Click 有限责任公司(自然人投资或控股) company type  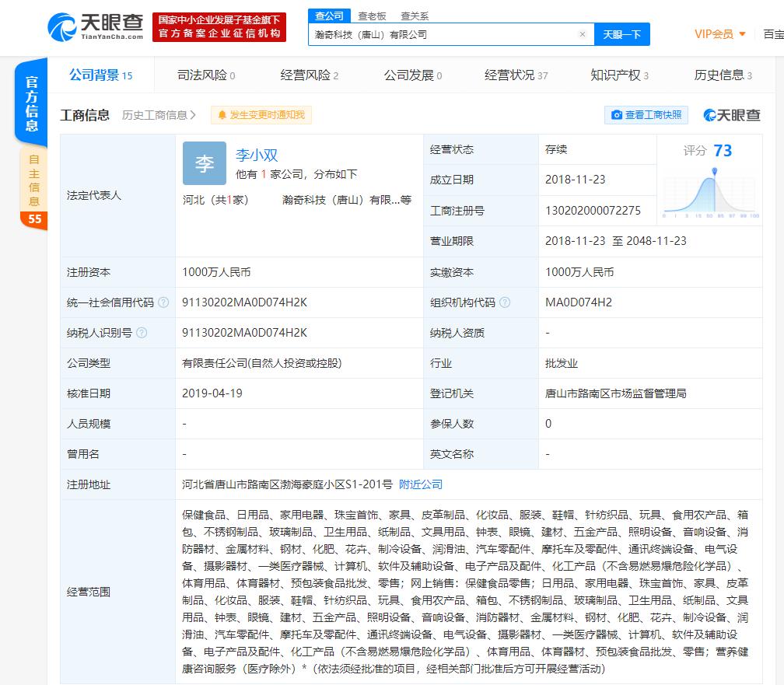pyautogui.click(x=262, y=364)
